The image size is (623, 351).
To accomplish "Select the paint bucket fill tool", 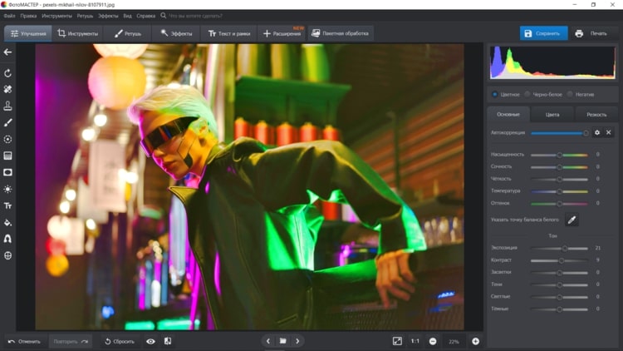I will [8, 222].
